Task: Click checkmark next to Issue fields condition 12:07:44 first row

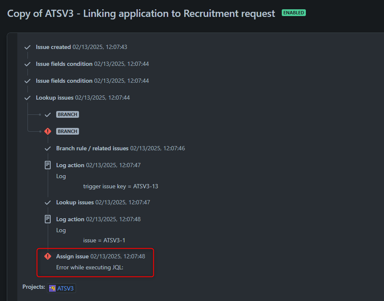Action: (x=27, y=64)
